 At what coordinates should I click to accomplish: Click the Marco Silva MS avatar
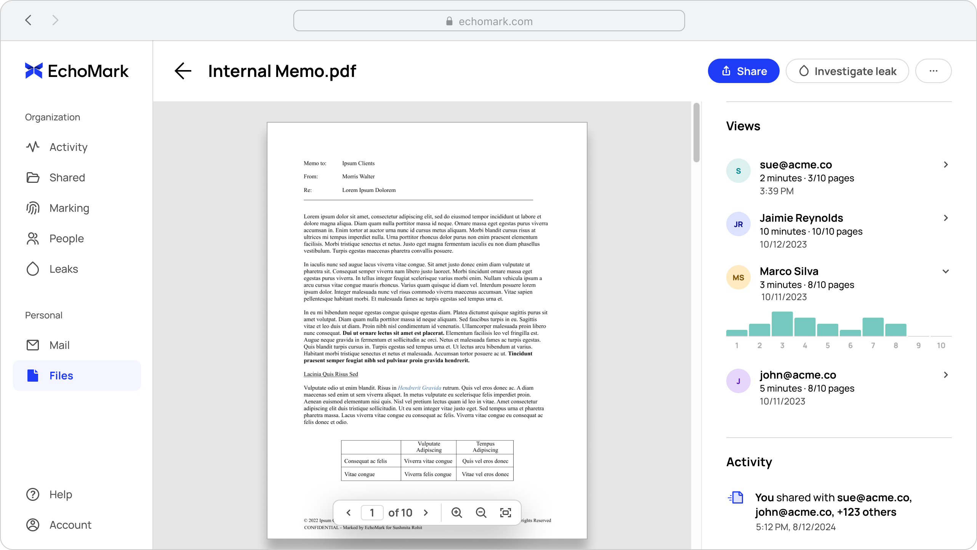(x=738, y=277)
